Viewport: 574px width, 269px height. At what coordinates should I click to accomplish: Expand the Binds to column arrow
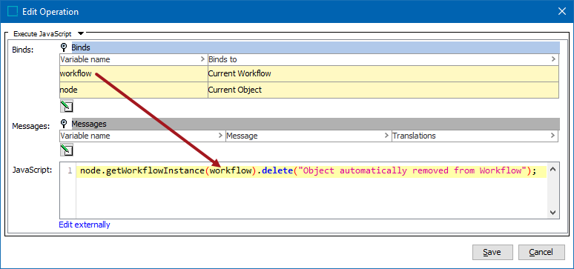coord(553,59)
